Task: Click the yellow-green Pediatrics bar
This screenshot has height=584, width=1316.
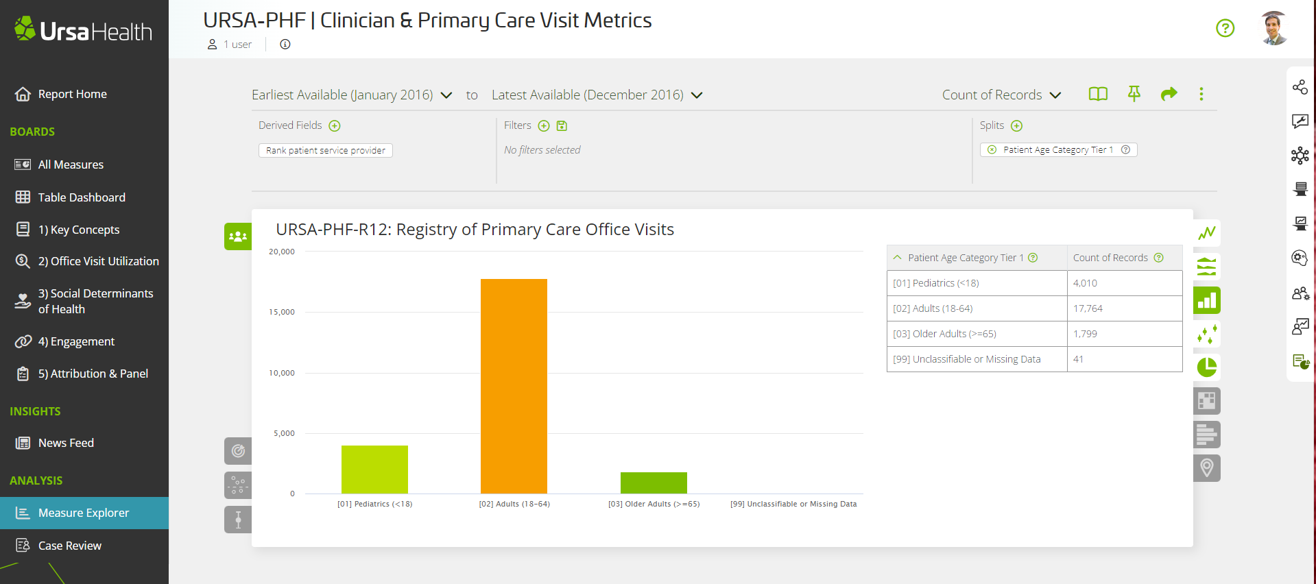Action: click(374, 470)
